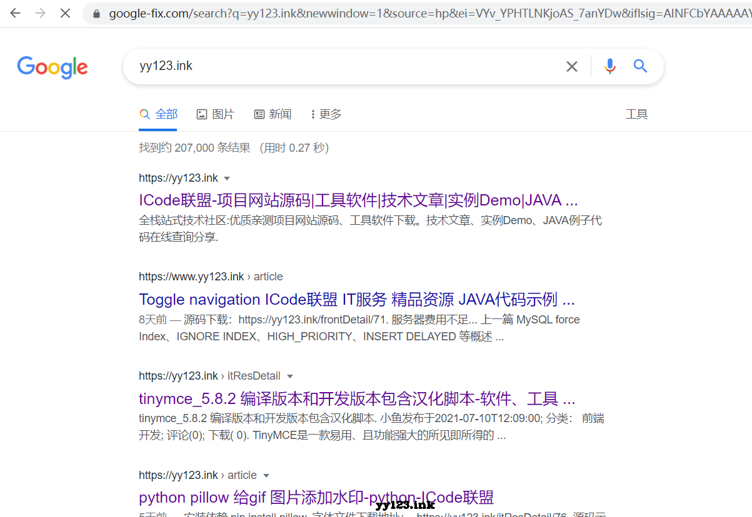
Task: Click the padlock site info icon
Action: click(96, 13)
